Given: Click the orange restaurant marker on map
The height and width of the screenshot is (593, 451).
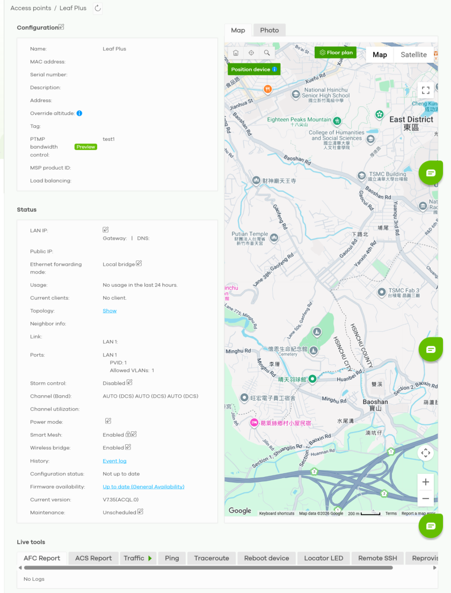Looking at the screenshot, I should click(x=268, y=89).
